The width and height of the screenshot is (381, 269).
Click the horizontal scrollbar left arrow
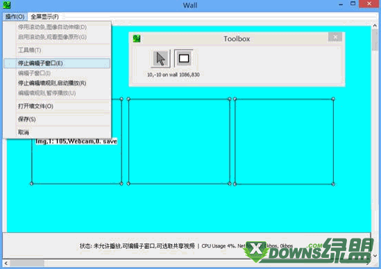click(x=6, y=263)
